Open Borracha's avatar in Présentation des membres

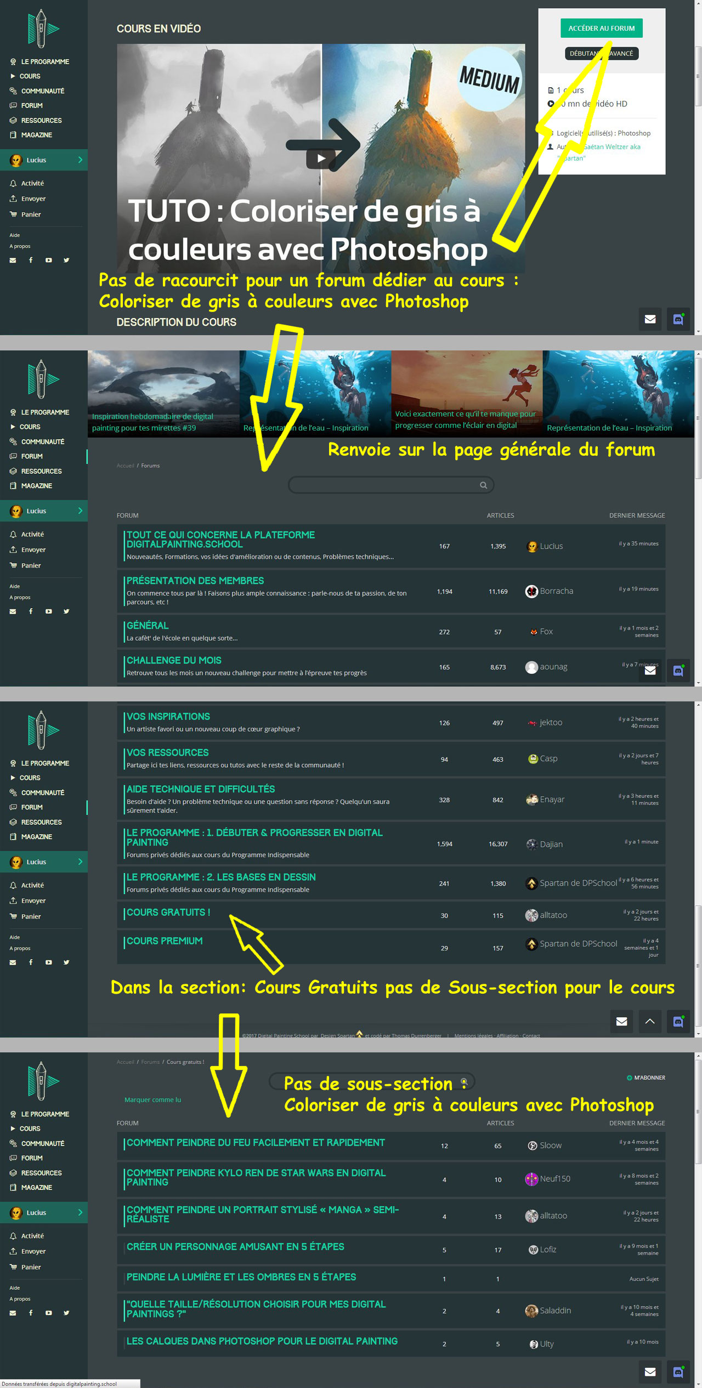point(531,591)
